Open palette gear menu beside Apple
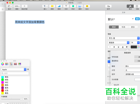 click(x=28, y=69)
